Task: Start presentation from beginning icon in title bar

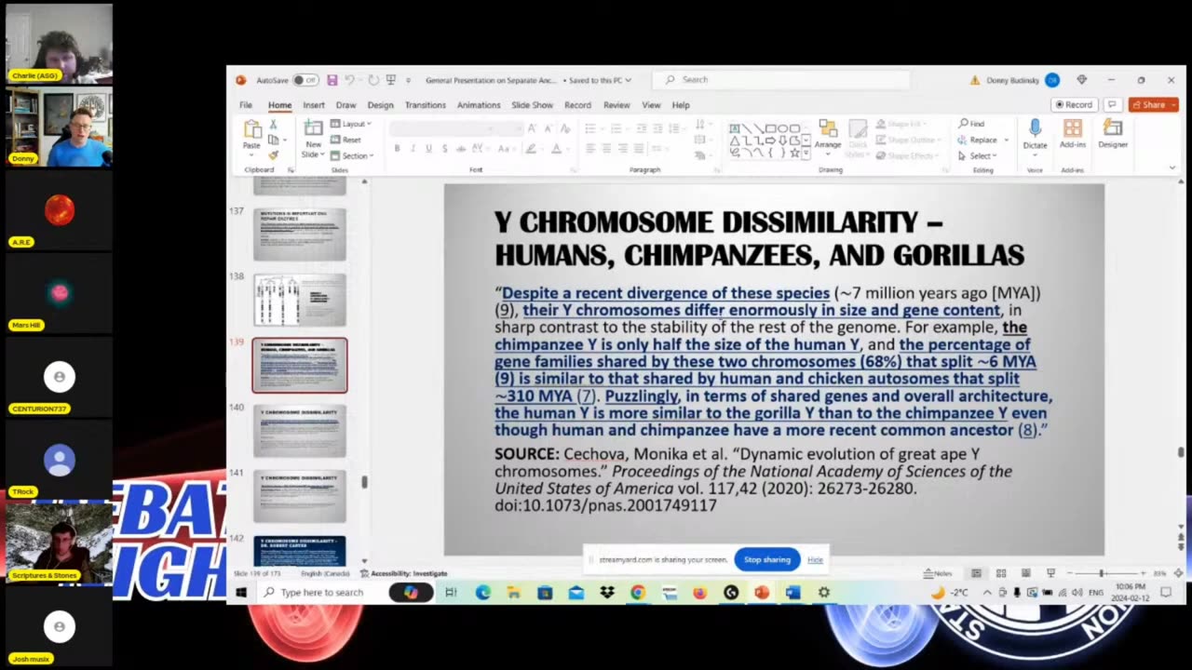Action: click(392, 80)
